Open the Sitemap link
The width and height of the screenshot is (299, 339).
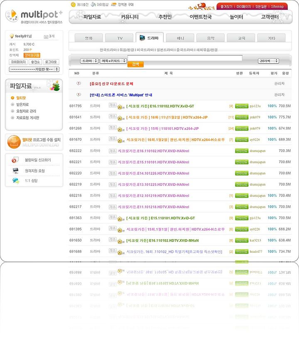pos(277,7)
